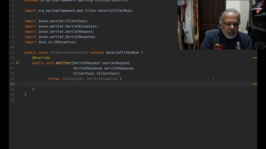Click import javax.servlet.ServletException line
266x149 pixels.
[61, 26]
